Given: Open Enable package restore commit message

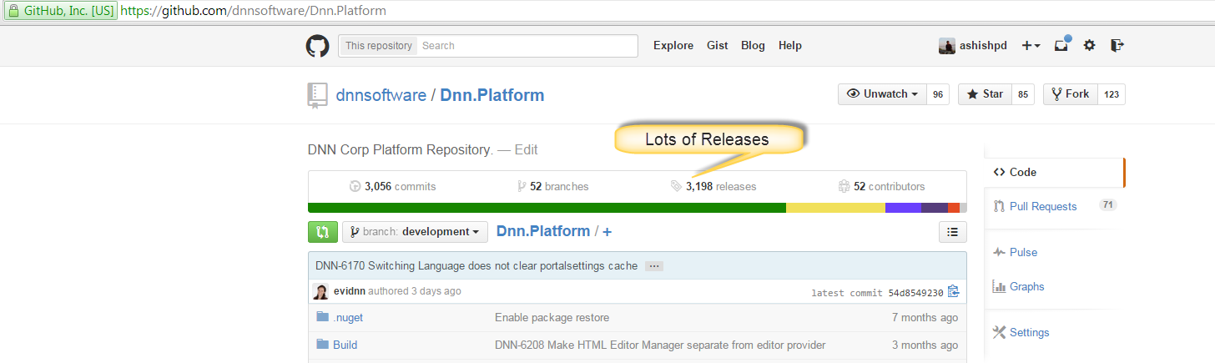Looking at the screenshot, I should pyautogui.click(x=552, y=318).
